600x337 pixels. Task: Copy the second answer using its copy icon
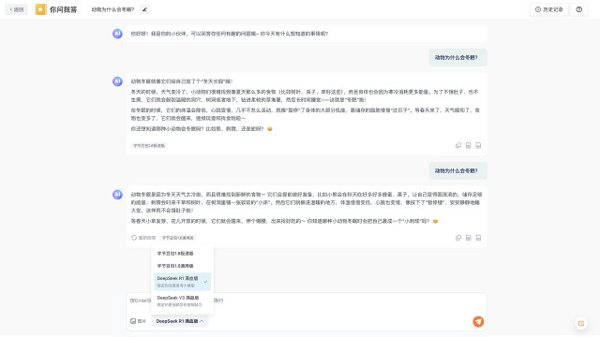[458, 238]
